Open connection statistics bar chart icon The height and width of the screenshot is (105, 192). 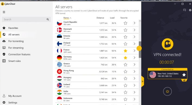pyautogui.click(x=184, y=80)
